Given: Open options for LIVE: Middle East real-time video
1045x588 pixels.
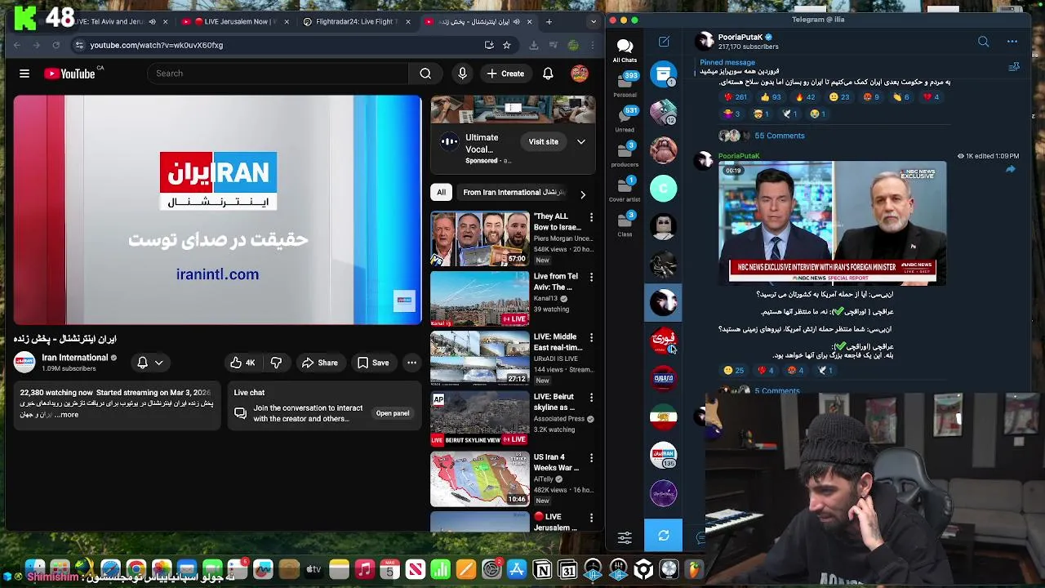Looking at the screenshot, I should pyautogui.click(x=591, y=337).
